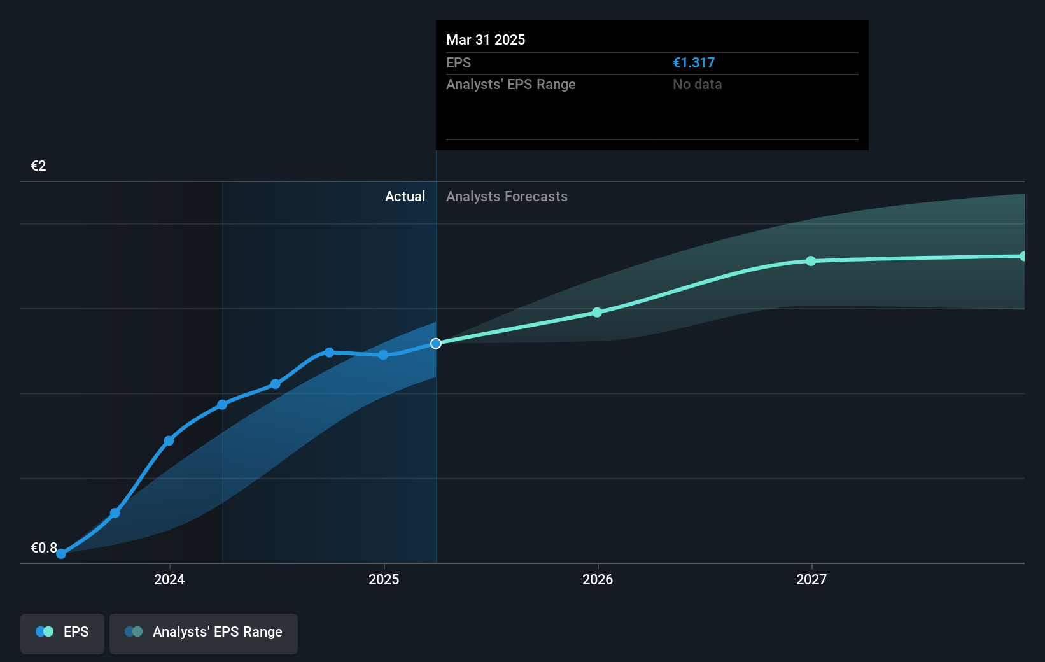
Task: Click the mid-2024 EPS data point
Action: pos(276,384)
